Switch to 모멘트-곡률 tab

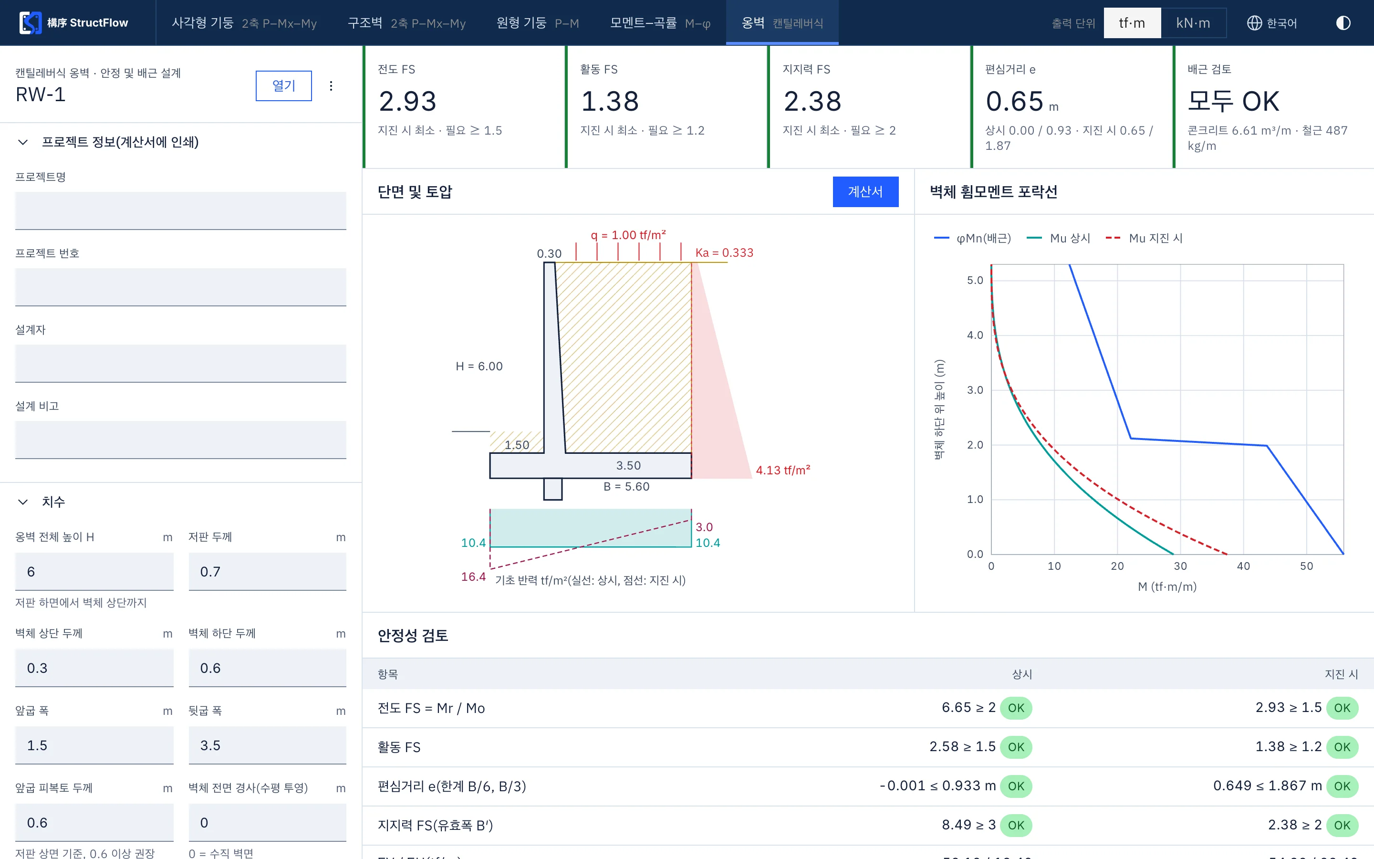(660, 23)
